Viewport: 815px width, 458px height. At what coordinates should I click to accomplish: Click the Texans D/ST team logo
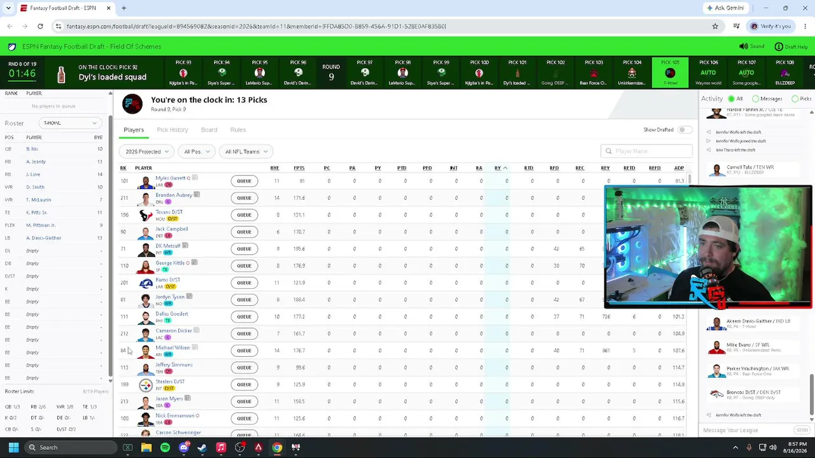click(x=146, y=215)
